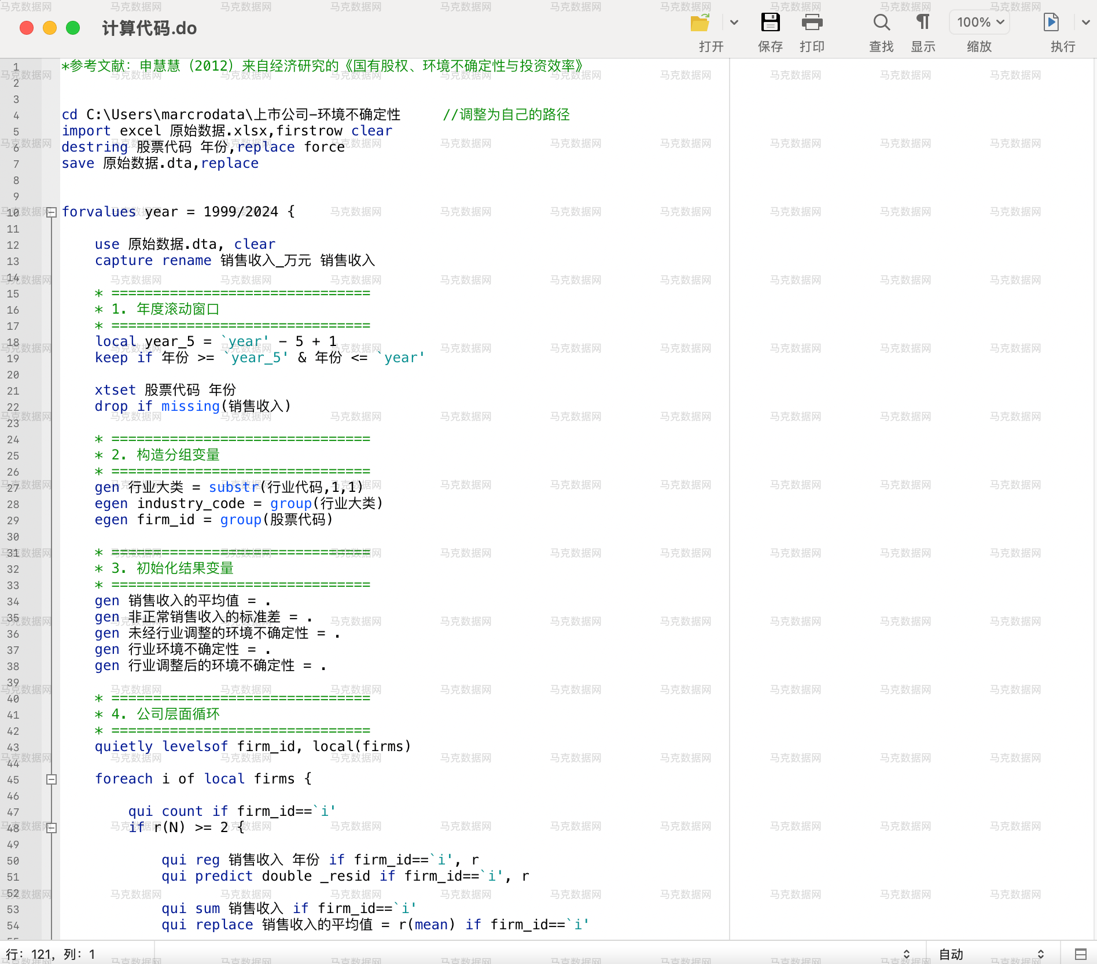Save the do-file with the floppy disk icon
The image size is (1097, 964).
770,23
